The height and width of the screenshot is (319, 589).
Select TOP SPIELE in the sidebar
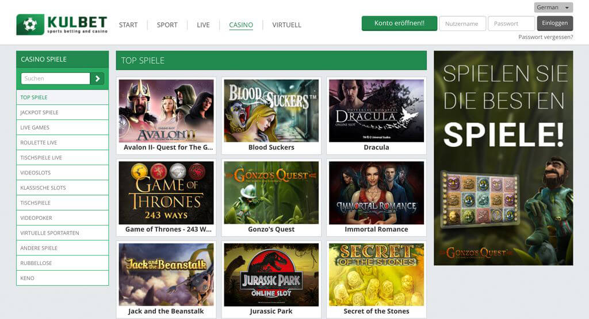[62, 98]
